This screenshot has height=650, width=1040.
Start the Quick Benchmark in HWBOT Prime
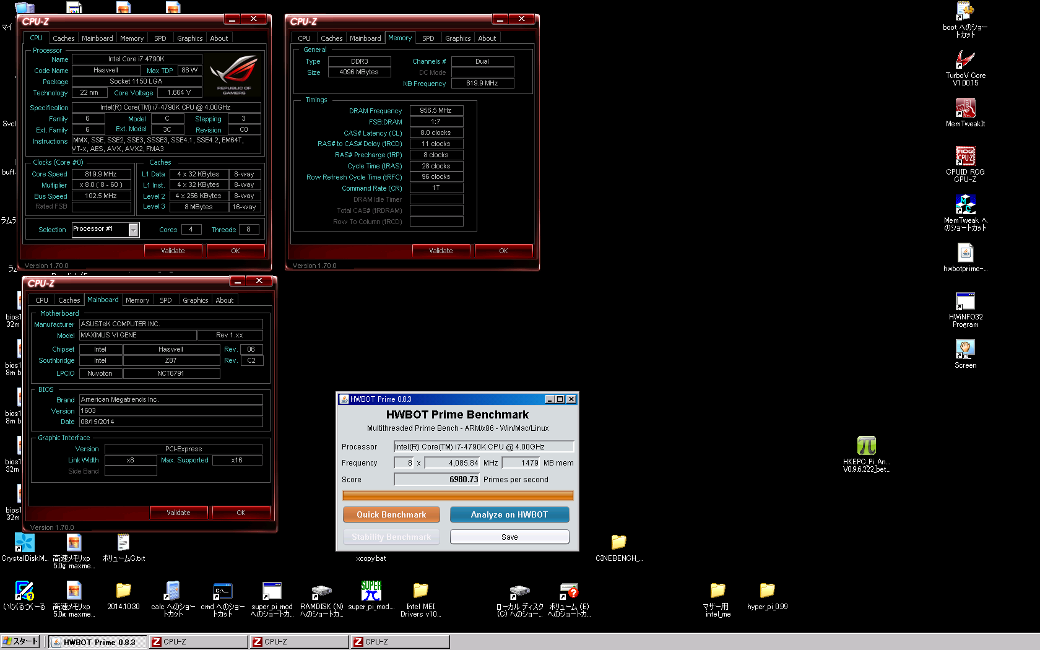pos(391,514)
